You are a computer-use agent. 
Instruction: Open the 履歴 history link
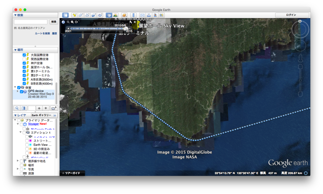pyautogui.click(x=54, y=33)
